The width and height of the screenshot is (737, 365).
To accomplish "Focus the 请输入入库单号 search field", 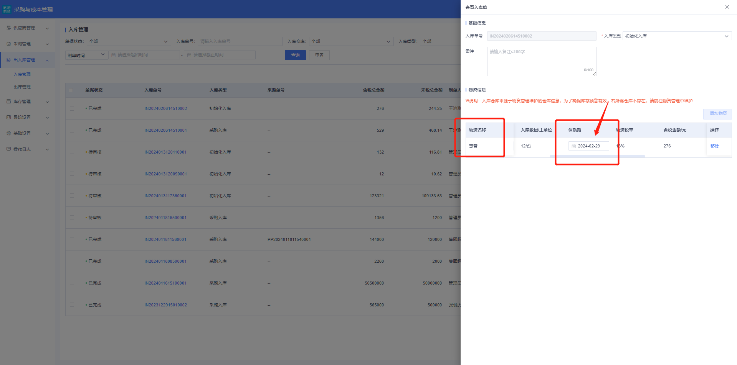I will (240, 41).
